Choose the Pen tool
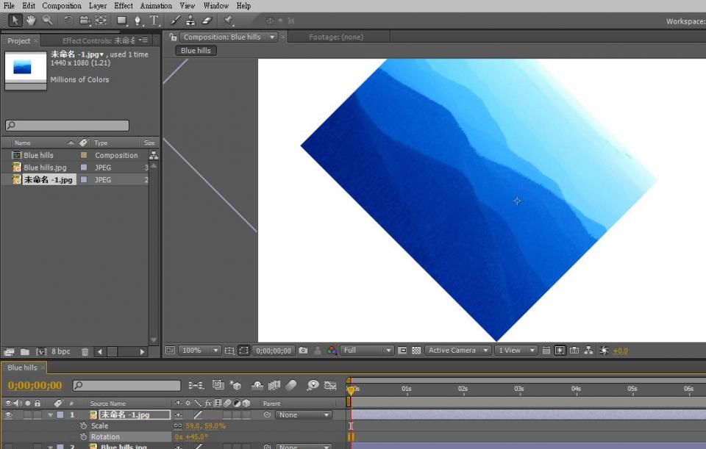 (138, 21)
